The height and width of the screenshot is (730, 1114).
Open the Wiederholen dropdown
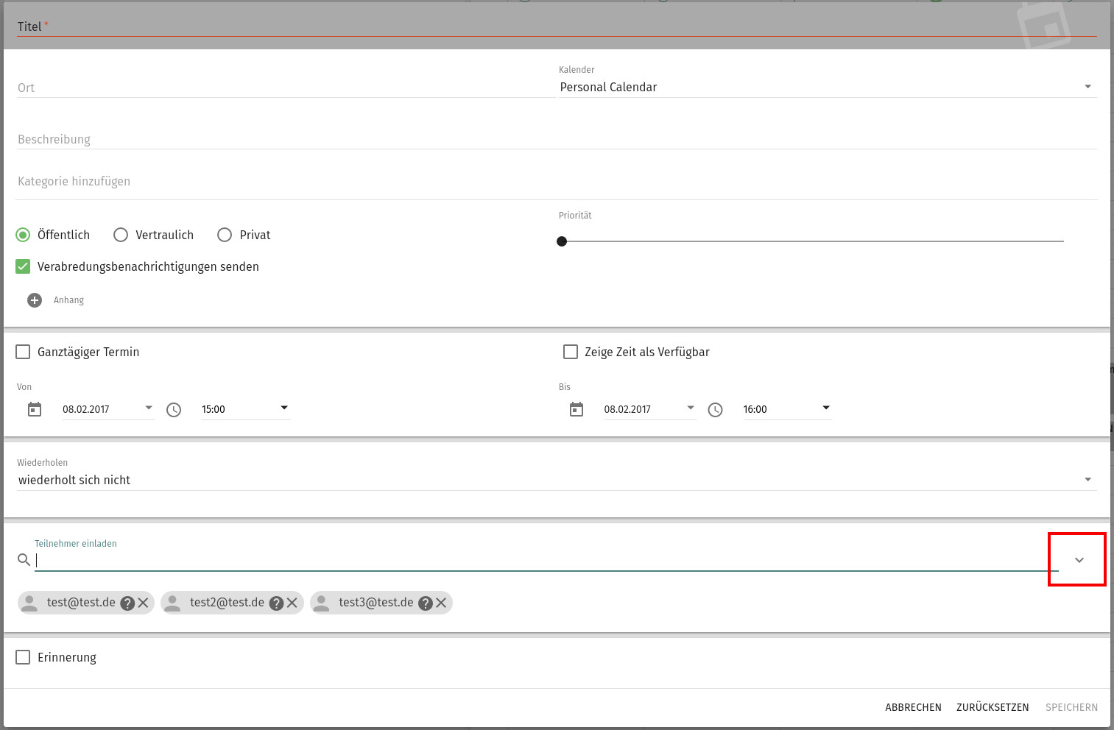click(556, 480)
